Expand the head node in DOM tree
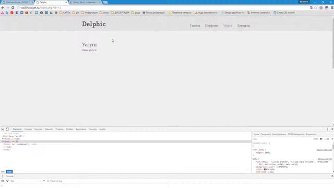 [3, 139]
